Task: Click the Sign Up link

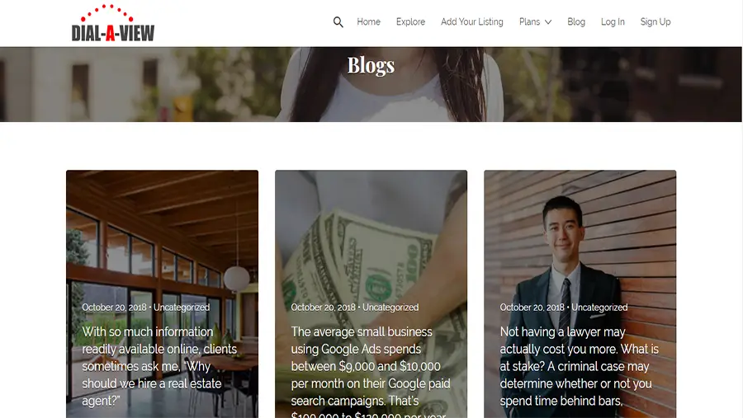Action: click(x=655, y=21)
